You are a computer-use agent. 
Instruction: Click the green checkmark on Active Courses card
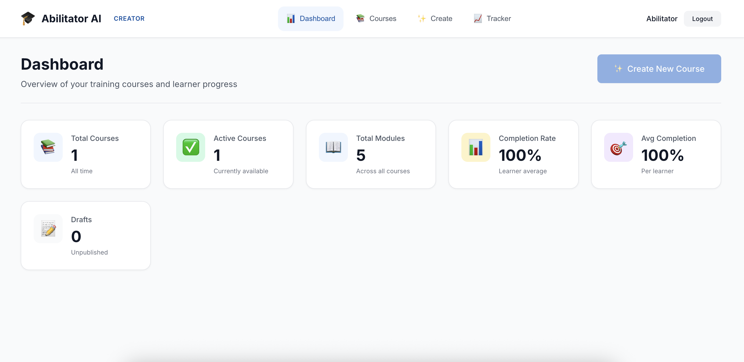(191, 147)
